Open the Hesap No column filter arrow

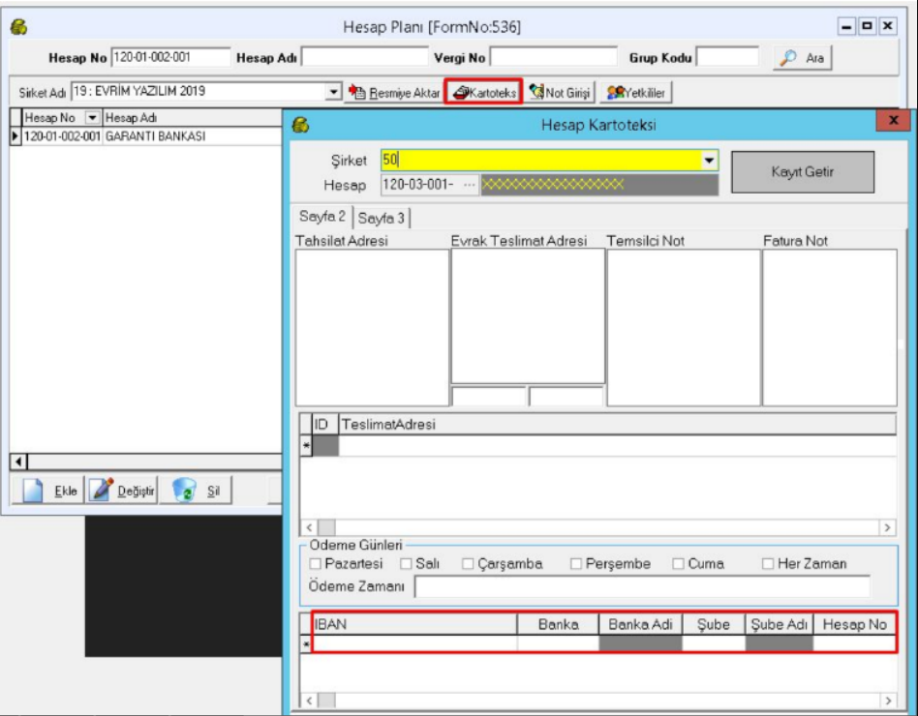(92, 118)
